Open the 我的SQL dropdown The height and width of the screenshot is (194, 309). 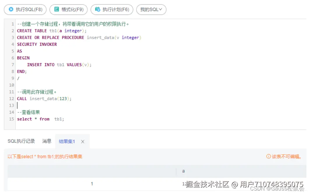point(151,9)
